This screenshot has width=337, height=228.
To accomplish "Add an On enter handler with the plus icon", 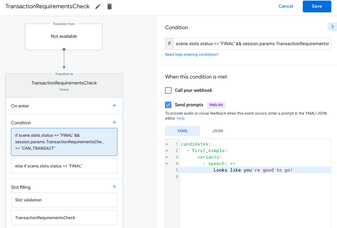I will click(x=114, y=106).
